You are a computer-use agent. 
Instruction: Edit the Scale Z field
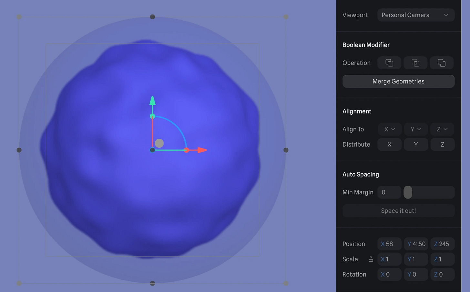click(442, 259)
